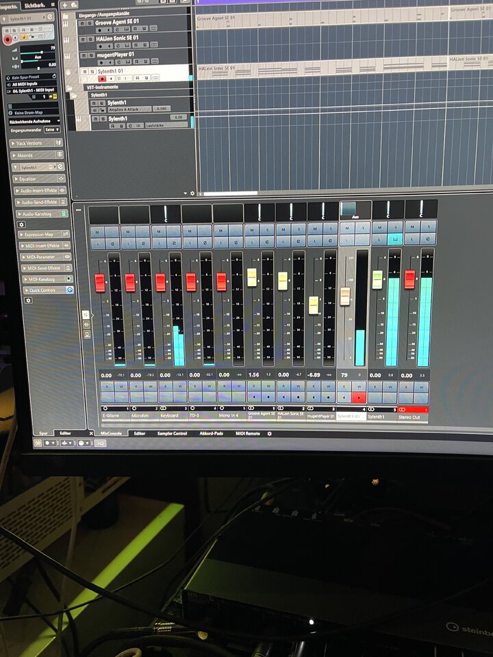Click the inspector volume slider showing 79
Image resolution: width=493 pixels, height=657 pixels.
click(38, 53)
